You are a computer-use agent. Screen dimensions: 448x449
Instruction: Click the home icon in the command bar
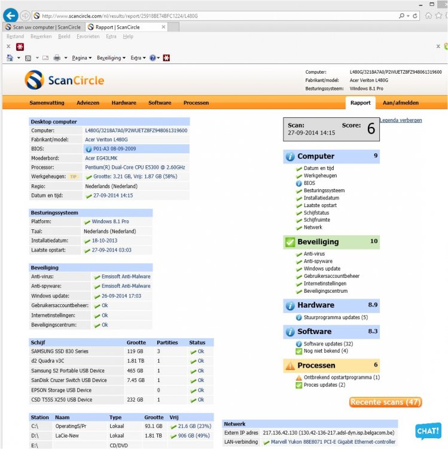10,58
